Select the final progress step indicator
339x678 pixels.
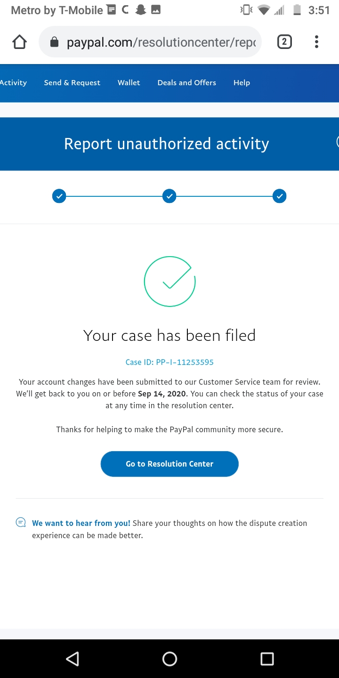click(x=279, y=196)
